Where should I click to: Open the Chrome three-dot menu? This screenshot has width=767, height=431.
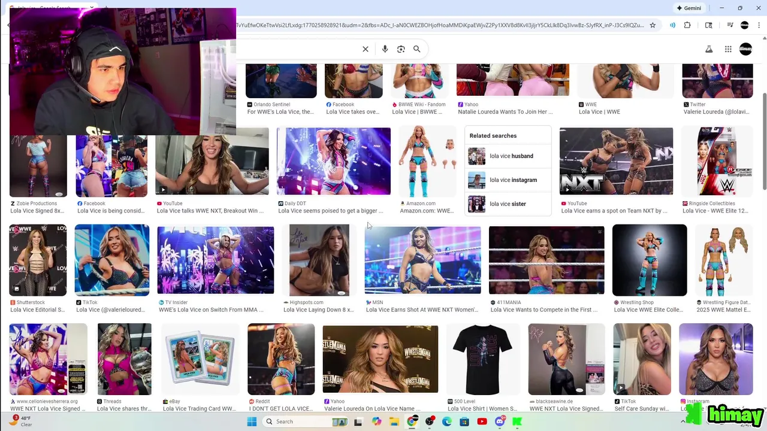coord(759,25)
